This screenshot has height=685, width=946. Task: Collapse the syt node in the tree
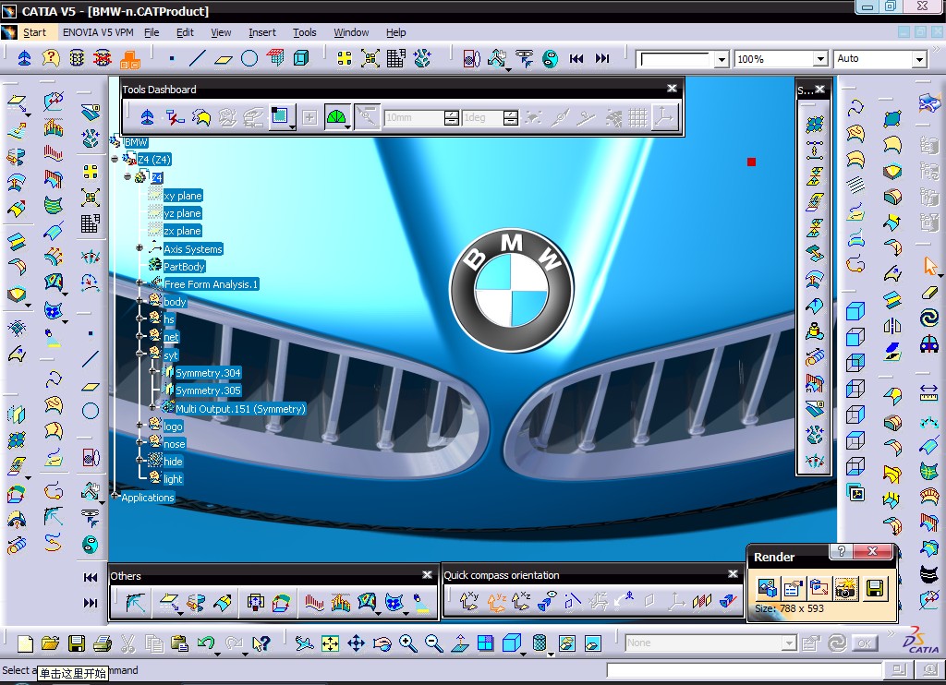[140, 354]
